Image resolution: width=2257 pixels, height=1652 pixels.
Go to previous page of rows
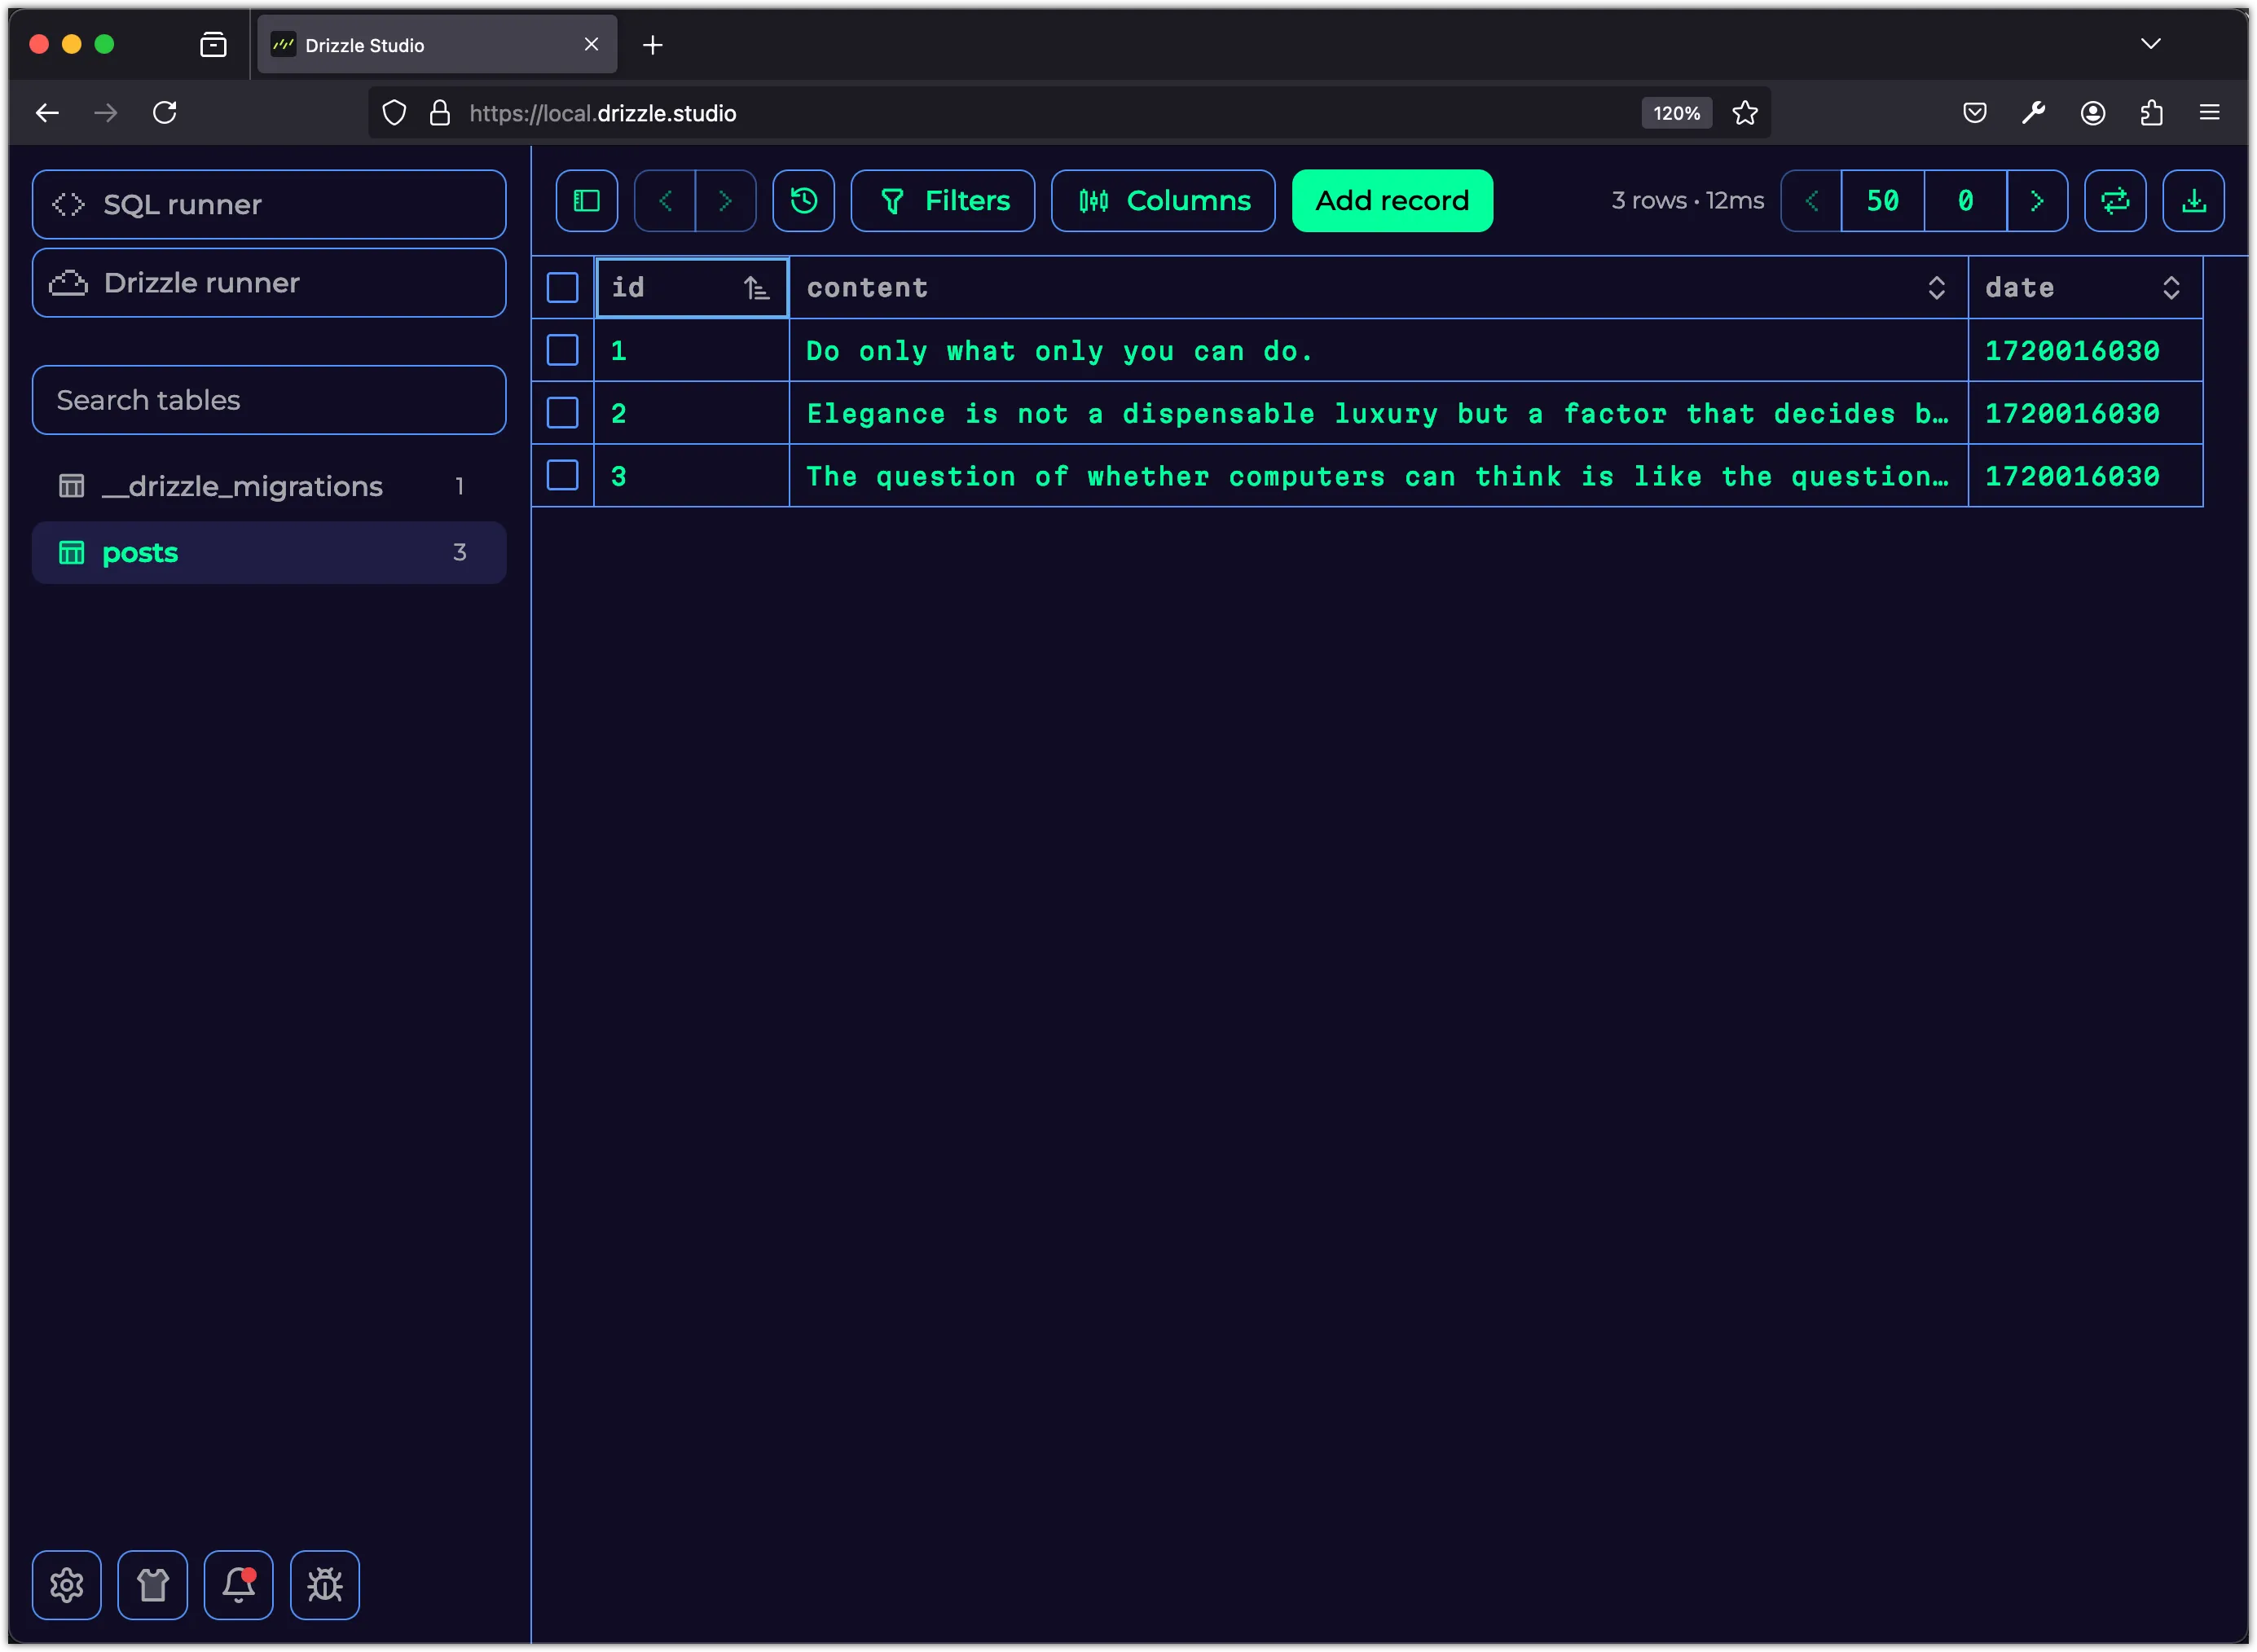pyautogui.click(x=1812, y=201)
